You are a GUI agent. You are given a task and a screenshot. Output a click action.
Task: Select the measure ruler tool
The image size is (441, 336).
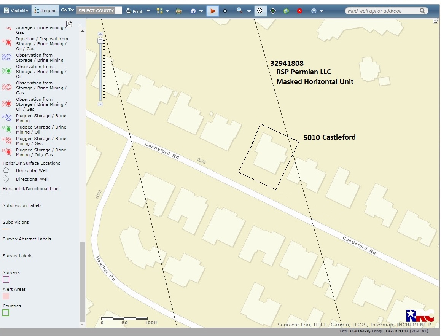(178, 11)
